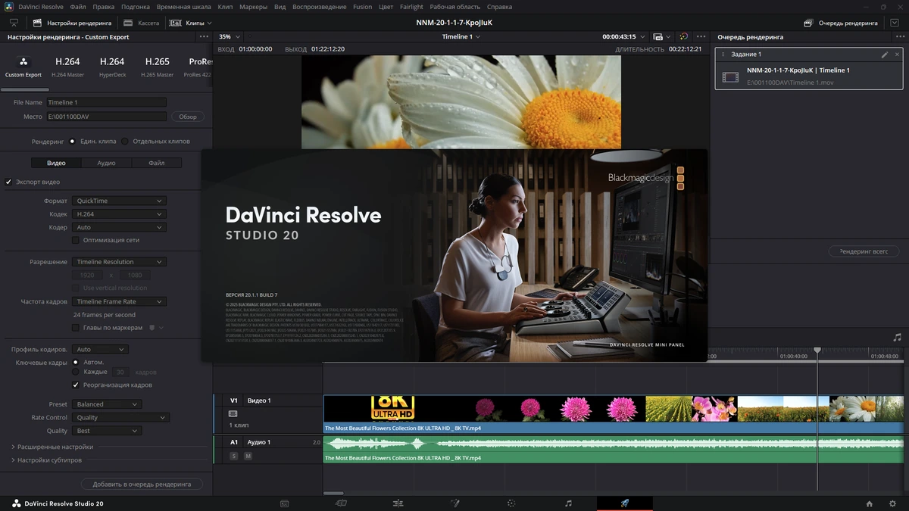Open the Разрешение Timeline Resolution dropdown
This screenshot has height=511, width=909.
click(x=118, y=262)
